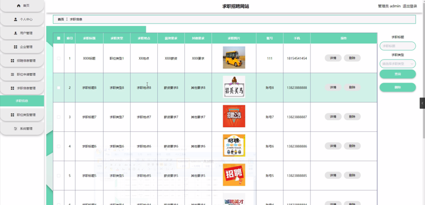Click 删除 for 求职标题7 row
425x205 pixels.
352,117
